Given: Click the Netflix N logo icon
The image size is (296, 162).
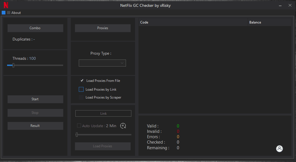Looking at the screenshot, I should (6, 5).
